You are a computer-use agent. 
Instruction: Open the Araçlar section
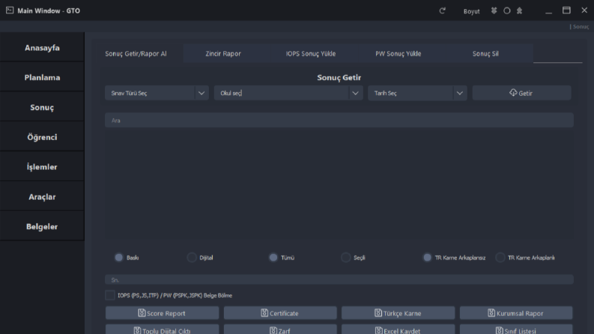(x=42, y=196)
